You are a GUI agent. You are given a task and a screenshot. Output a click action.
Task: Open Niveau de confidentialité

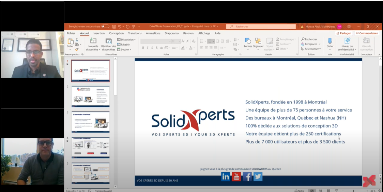tap(347, 44)
